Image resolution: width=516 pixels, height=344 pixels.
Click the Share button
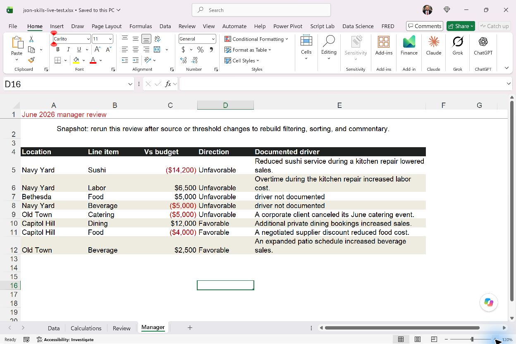click(461, 26)
